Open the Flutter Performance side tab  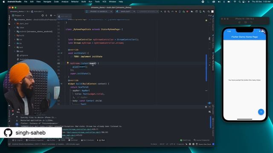213,61
